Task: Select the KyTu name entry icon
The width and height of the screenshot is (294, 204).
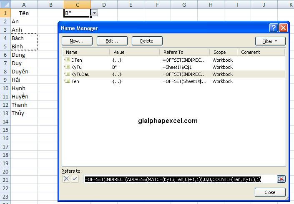Action: click(x=67, y=67)
